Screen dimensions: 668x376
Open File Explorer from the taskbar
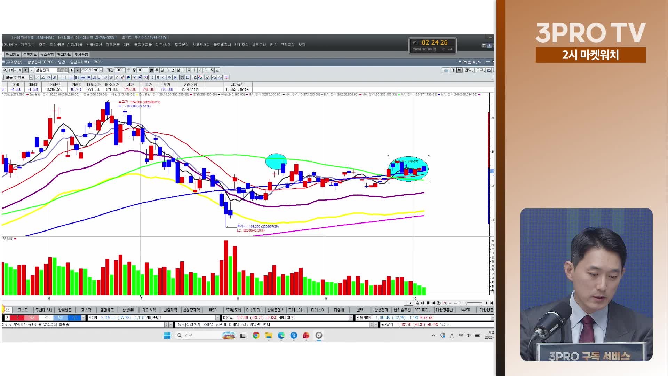[x=269, y=335]
